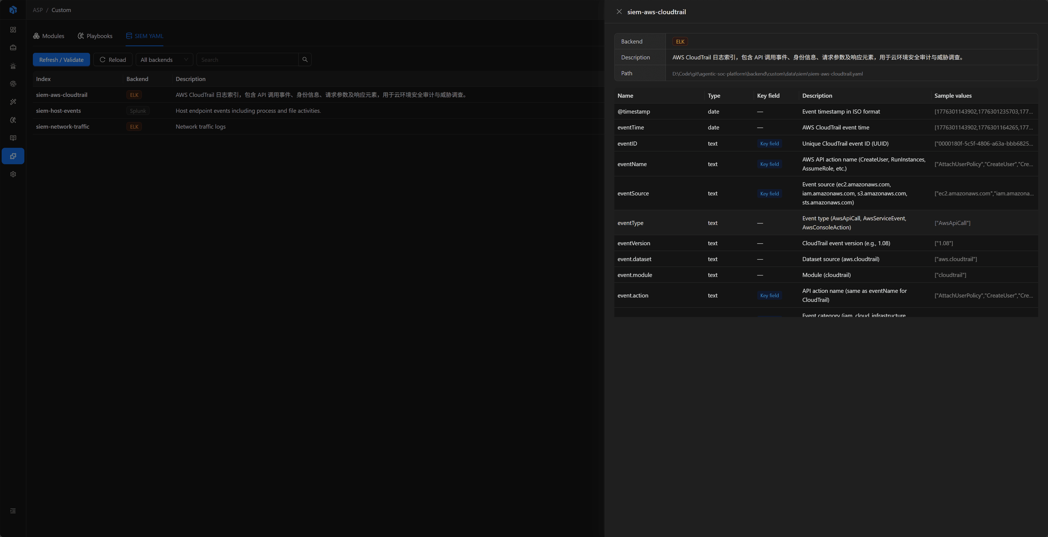The image size is (1048, 537).
Task: Select the puzzle piece custom sidebar icon
Action: click(13, 156)
